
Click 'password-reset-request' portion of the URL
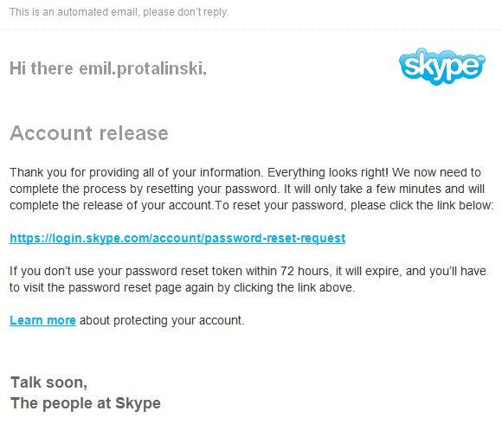[275, 238]
